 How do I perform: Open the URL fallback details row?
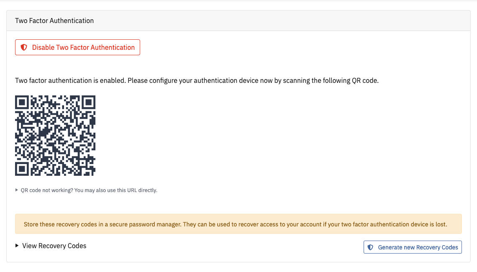tap(89, 190)
